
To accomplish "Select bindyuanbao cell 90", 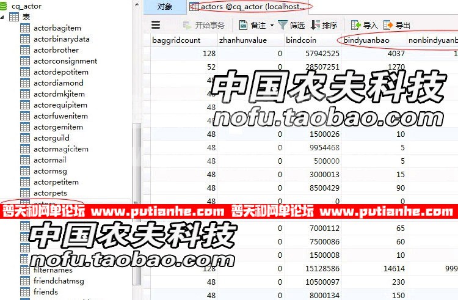I will pyautogui.click(x=374, y=188).
